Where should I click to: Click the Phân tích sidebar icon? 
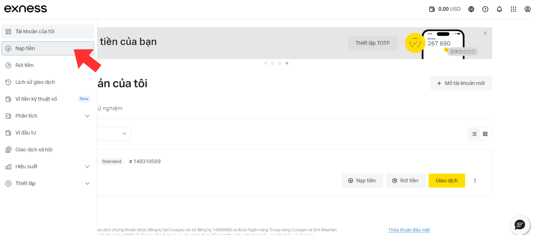(8, 116)
